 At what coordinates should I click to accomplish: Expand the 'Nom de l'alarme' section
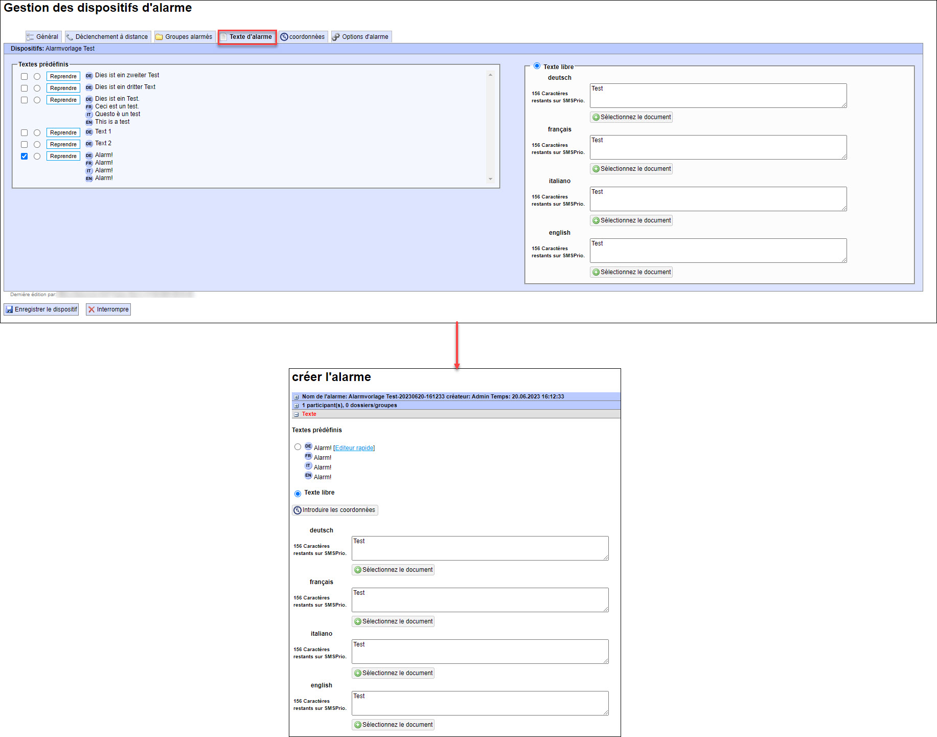click(296, 397)
